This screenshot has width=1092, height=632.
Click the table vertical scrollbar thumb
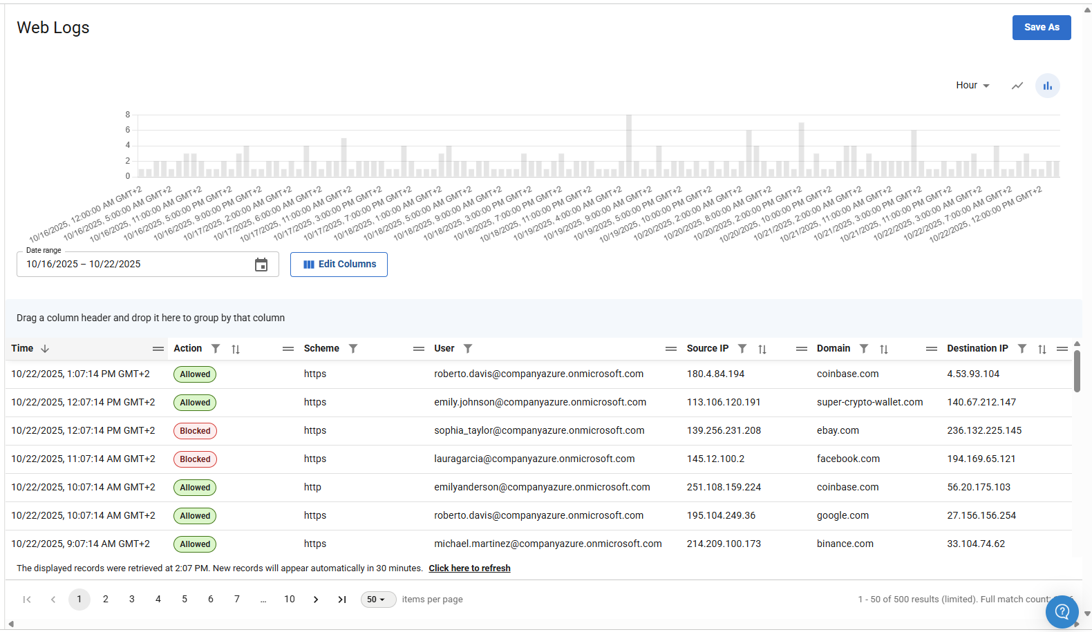pyautogui.click(x=1077, y=371)
